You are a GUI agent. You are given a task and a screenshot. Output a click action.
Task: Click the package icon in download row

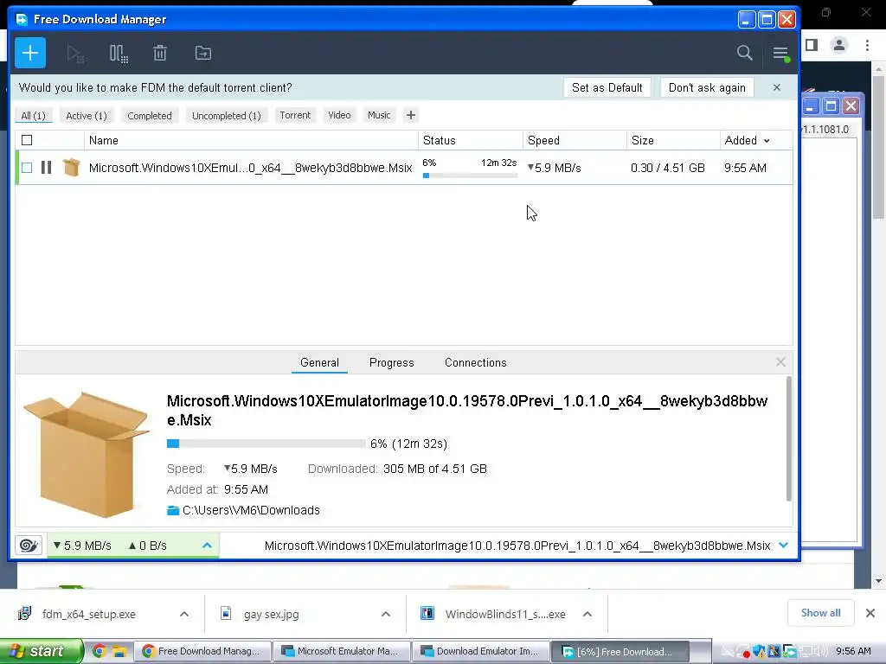pyautogui.click(x=71, y=167)
